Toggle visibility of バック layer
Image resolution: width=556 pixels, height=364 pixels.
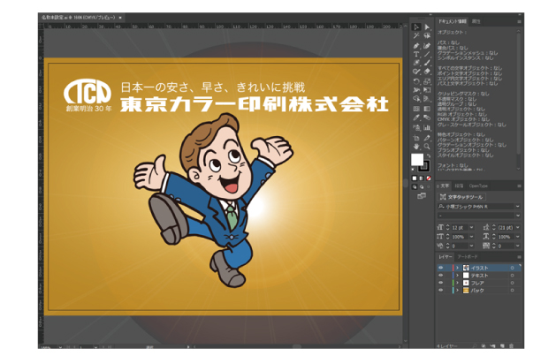(441, 290)
